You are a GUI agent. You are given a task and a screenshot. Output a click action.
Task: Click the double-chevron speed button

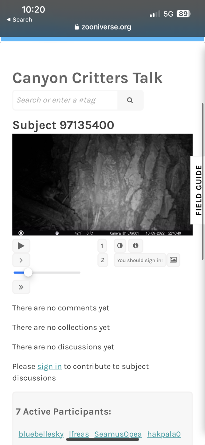21,287
